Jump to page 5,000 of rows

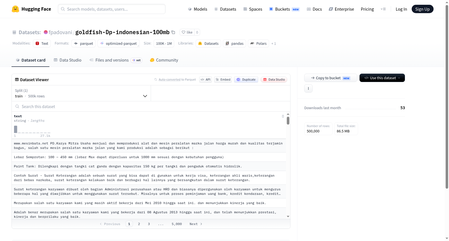[177, 224]
